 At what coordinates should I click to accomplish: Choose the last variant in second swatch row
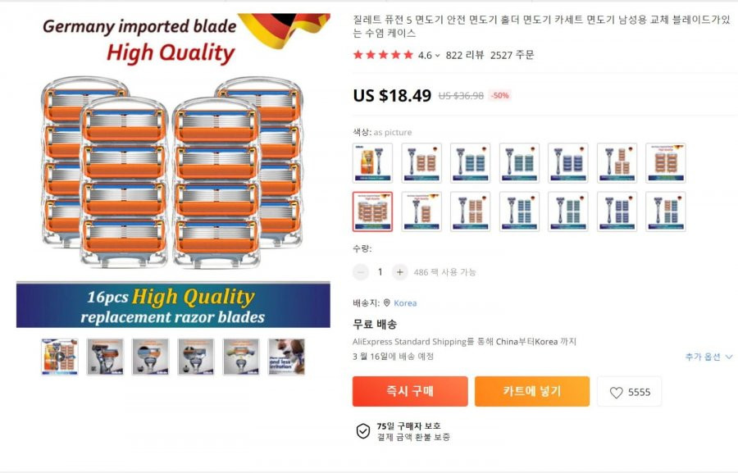(666, 211)
